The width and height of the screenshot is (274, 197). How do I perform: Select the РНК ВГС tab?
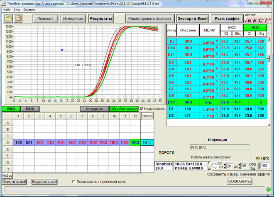click(262, 159)
